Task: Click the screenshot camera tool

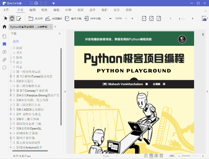Action: click(x=204, y=19)
